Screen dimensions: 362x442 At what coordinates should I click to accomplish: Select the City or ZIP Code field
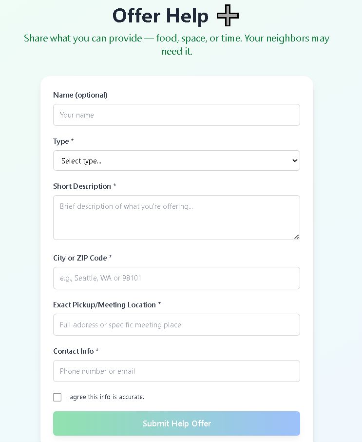(x=176, y=278)
